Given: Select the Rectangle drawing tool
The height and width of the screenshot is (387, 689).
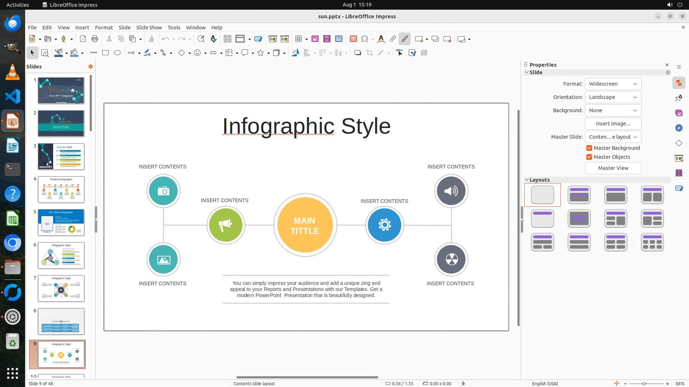Looking at the screenshot, I should [x=106, y=53].
